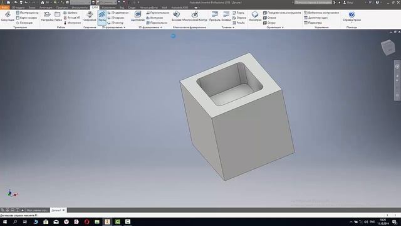Select the Контурная (Contour) 3D operation
The width and height of the screenshot is (401, 226).
tap(155, 18)
